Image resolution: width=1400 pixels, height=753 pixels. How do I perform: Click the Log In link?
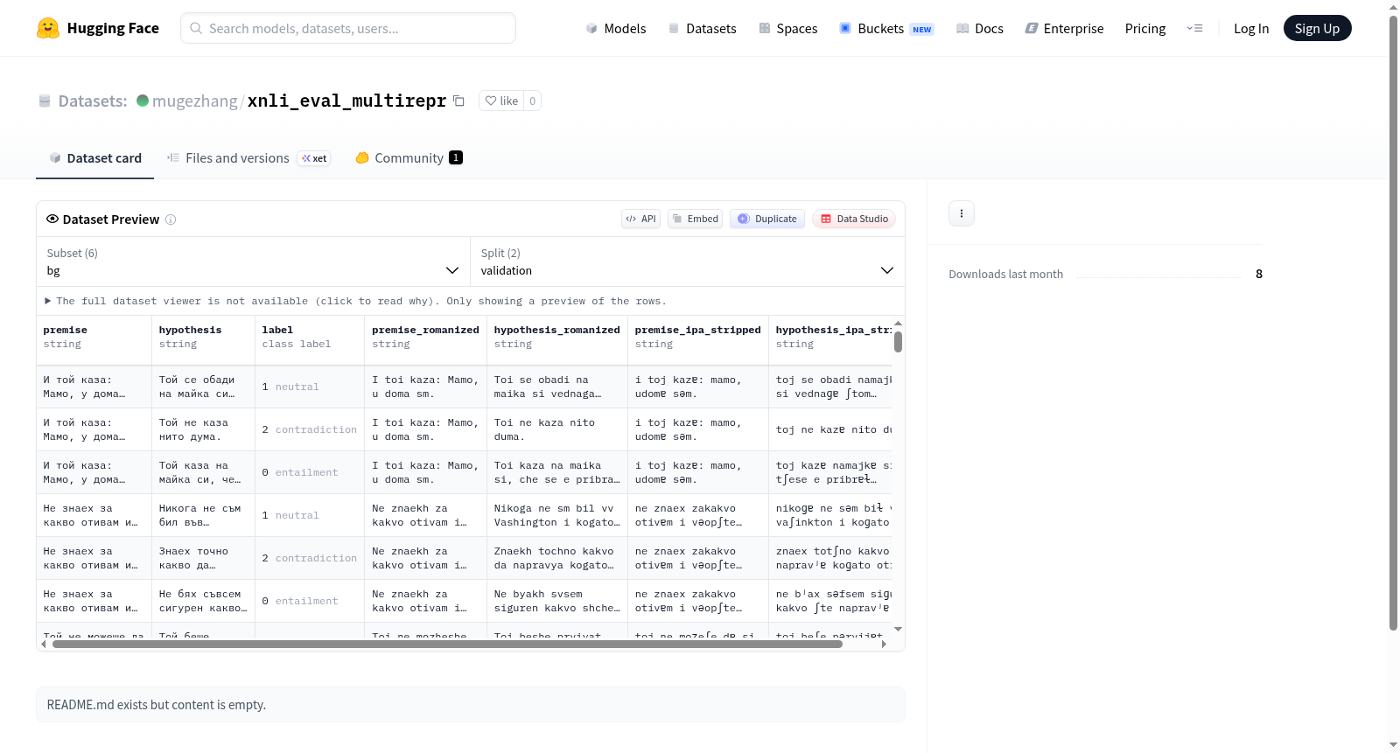click(1251, 28)
